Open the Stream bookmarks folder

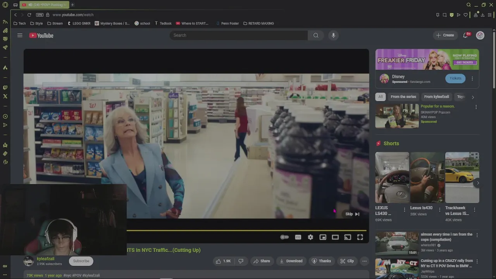(x=55, y=23)
